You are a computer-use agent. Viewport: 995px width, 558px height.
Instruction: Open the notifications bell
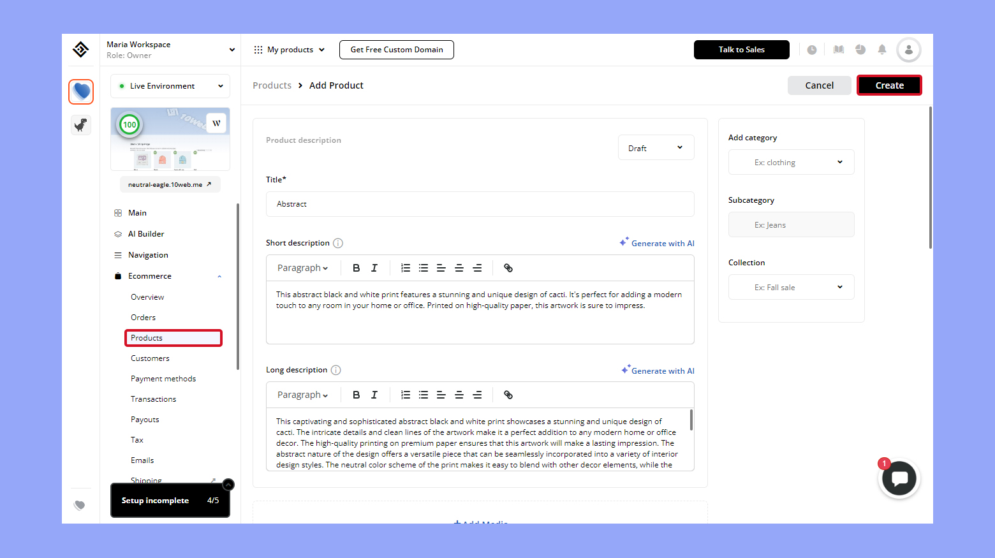882,50
